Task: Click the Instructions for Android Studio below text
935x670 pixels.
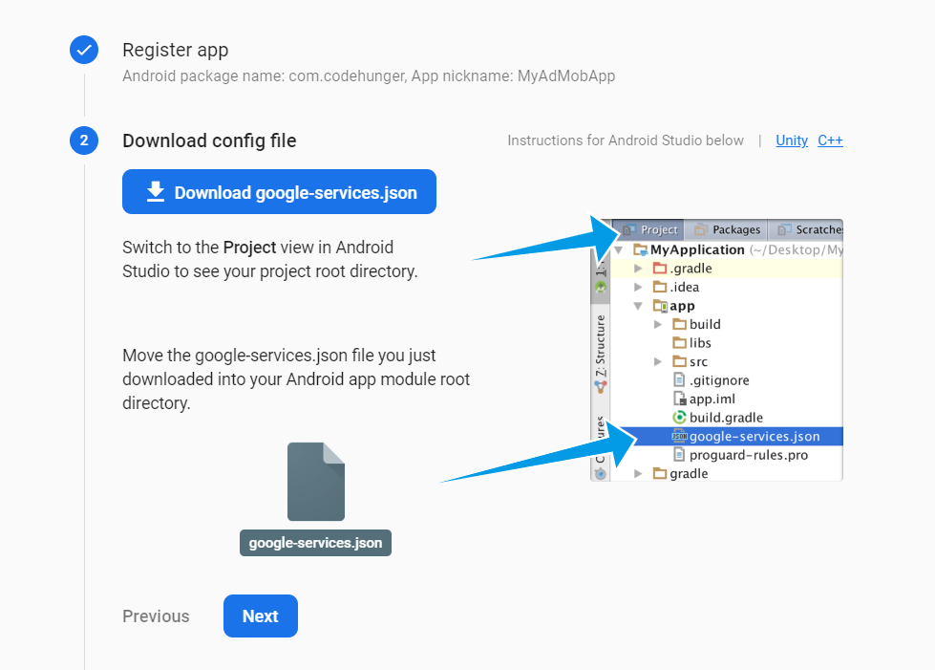Action: coord(626,140)
